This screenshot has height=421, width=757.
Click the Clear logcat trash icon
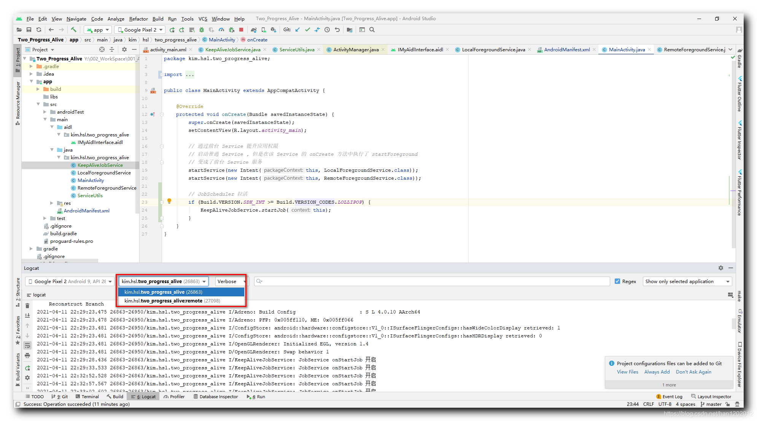pos(27,305)
